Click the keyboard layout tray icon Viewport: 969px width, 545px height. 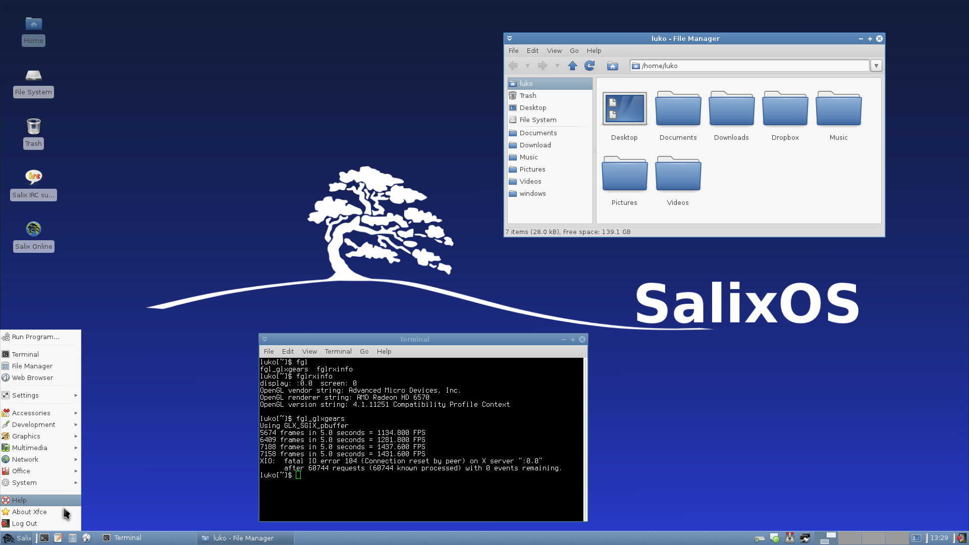[759, 538]
